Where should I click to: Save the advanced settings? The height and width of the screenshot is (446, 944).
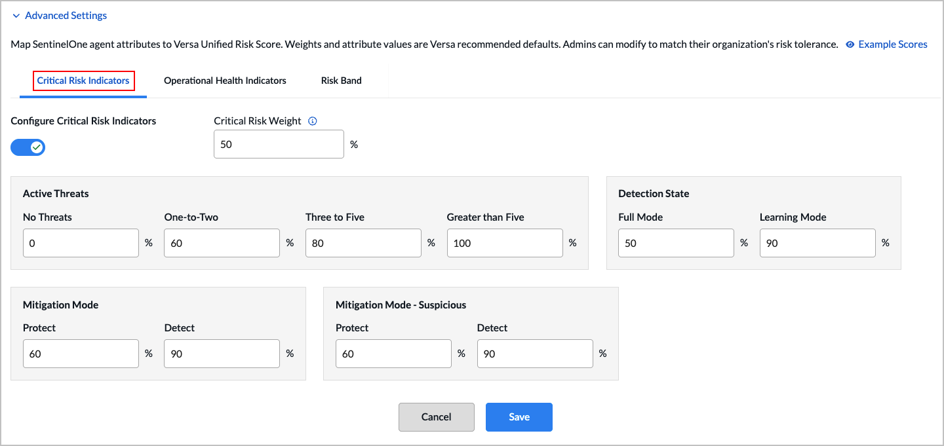(519, 417)
